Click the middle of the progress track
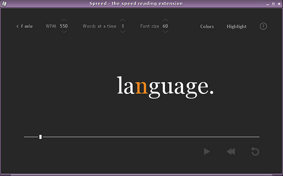The image size is (283, 176). point(141,137)
